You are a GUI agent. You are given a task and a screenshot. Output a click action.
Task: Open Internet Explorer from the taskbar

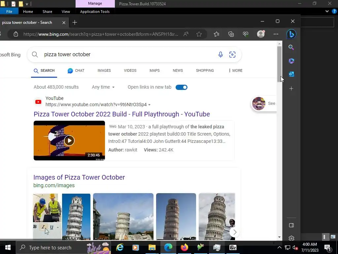tap(120, 247)
